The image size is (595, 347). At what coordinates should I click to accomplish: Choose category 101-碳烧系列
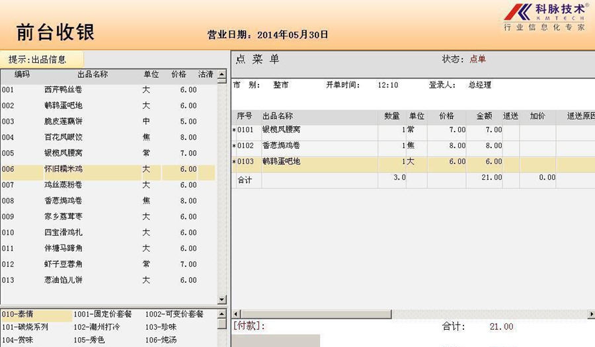pos(24,327)
